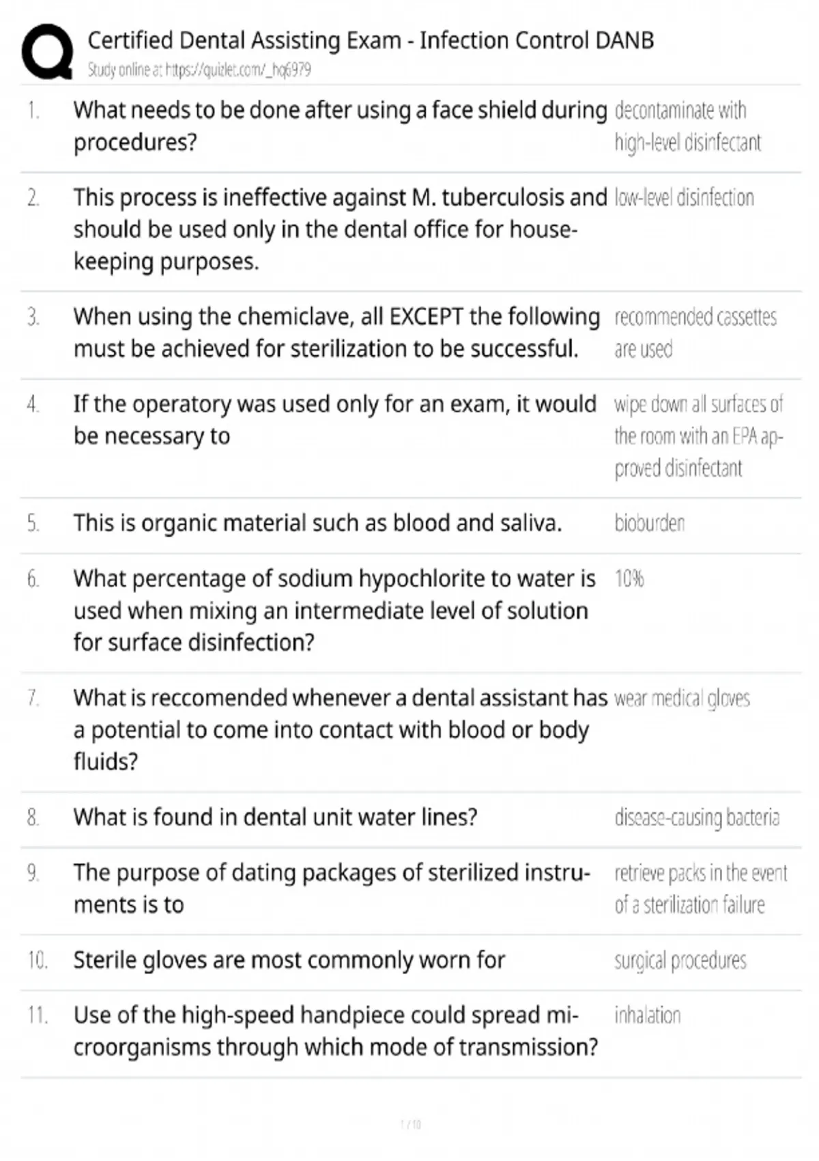Select the face shield question text
The width and height of the screenshot is (819, 1161).
(340, 126)
